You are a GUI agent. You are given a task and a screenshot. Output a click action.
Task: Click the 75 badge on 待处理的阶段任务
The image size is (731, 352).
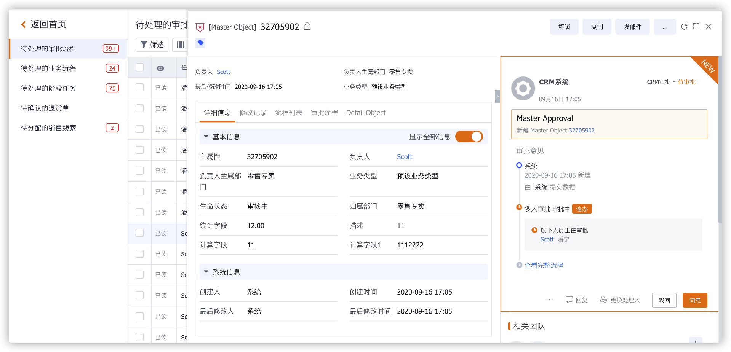tap(112, 88)
